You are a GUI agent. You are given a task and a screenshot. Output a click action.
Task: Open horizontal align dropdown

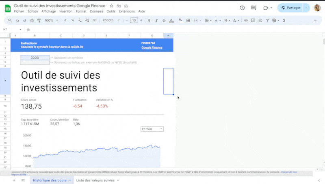208,20
